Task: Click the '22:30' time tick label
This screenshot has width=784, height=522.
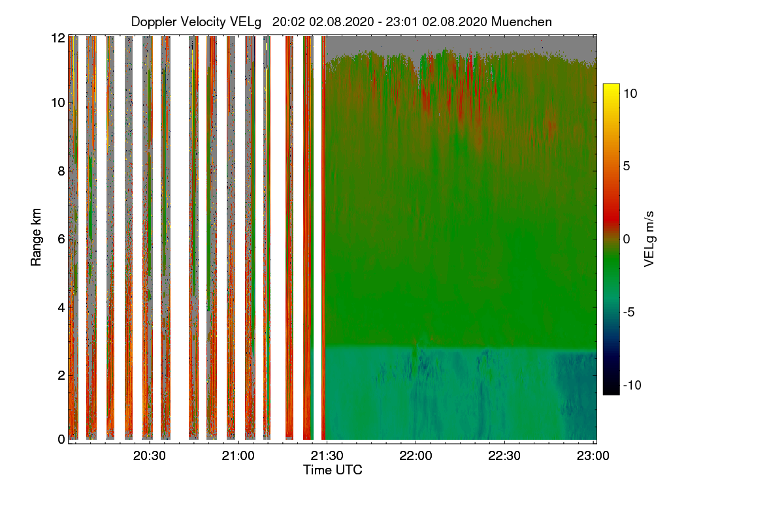Action: (504, 455)
